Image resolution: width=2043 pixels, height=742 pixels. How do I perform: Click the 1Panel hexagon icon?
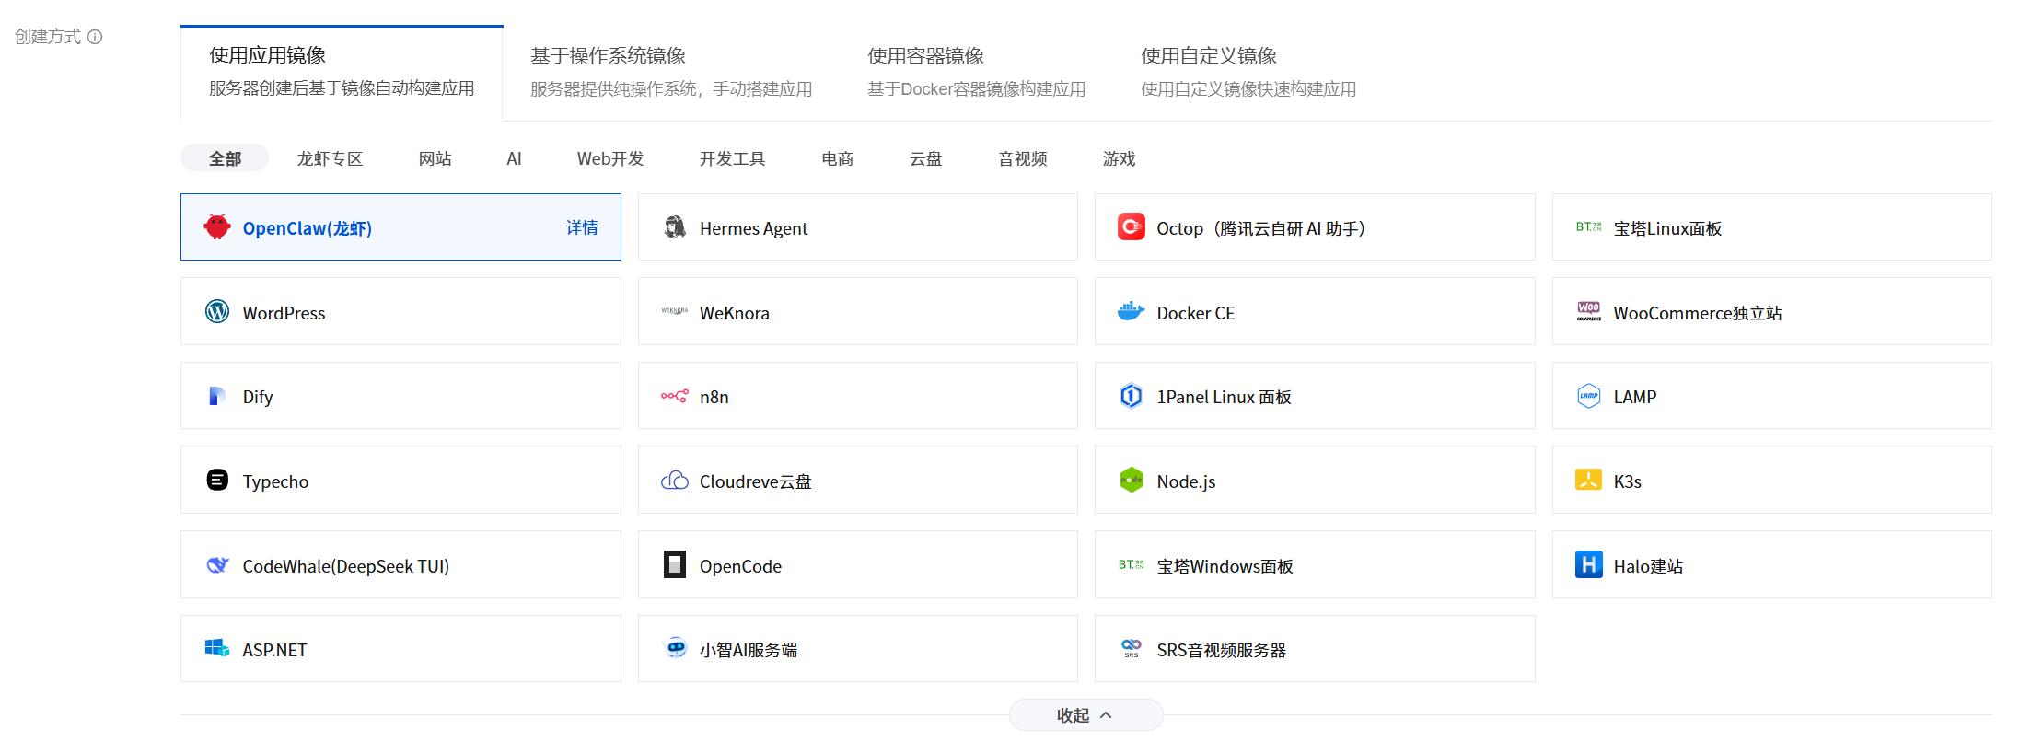(x=1131, y=396)
